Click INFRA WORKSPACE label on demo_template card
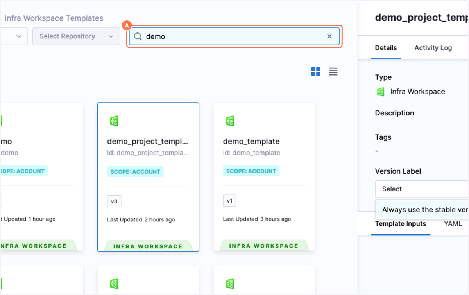This screenshot has height=295, width=469. coord(264,246)
